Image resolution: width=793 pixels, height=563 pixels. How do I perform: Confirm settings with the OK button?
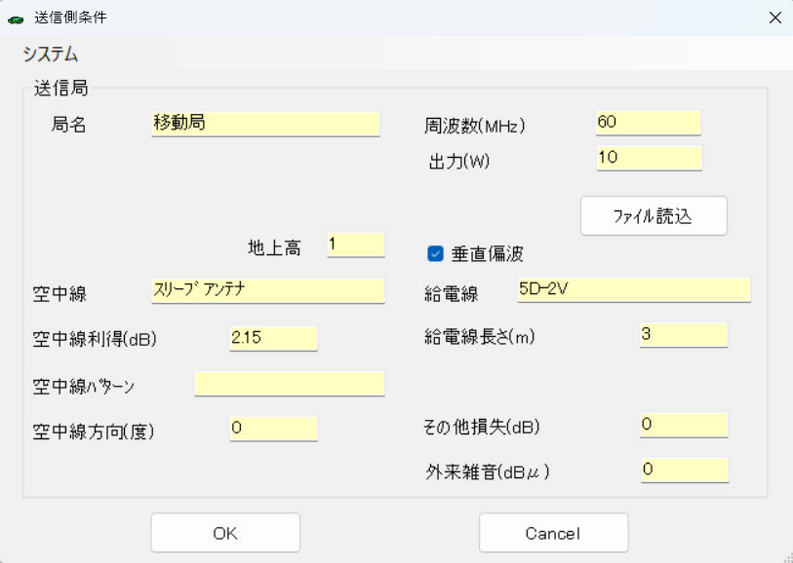click(225, 533)
